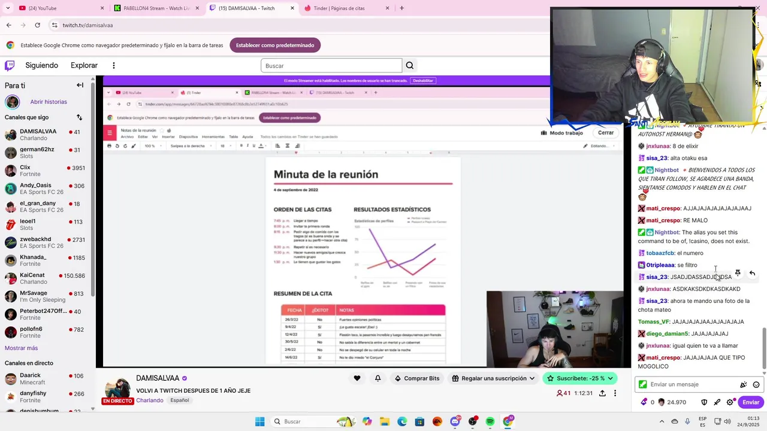Click the pin icon on sisa_23 message
The width and height of the screenshot is (767, 431).
pos(738,273)
